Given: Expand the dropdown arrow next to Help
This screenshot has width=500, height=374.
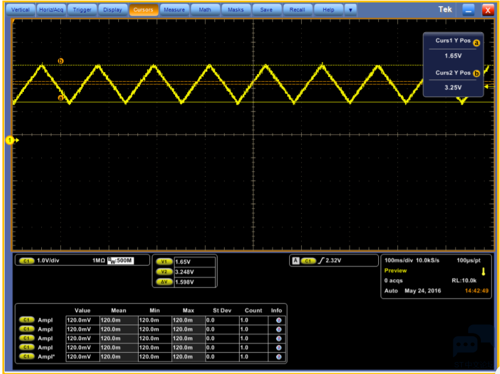Looking at the screenshot, I should [x=350, y=10].
